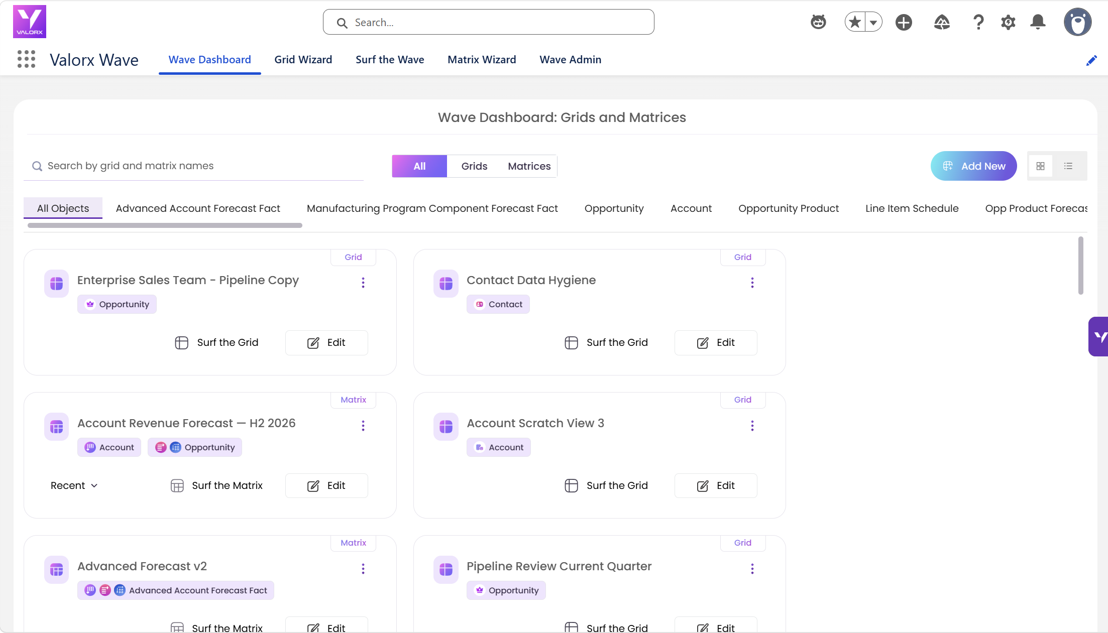Viewport: 1108px width, 633px height.
Task: Click the global create plus icon
Action: pos(904,22)
